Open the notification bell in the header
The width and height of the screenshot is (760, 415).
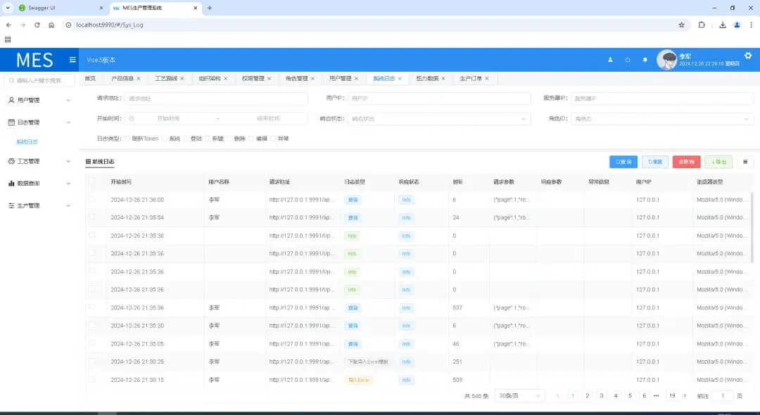tap(645, 60)
